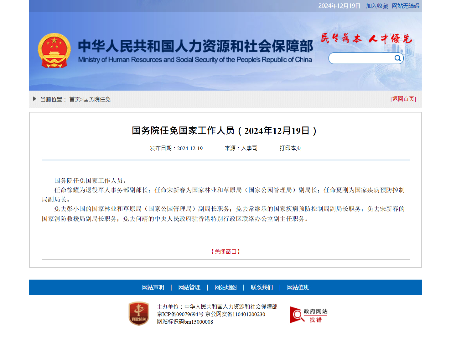Click the 党政机关 badge icon in footer
Screen dimensions: 451x338
[x=139, y=314]
